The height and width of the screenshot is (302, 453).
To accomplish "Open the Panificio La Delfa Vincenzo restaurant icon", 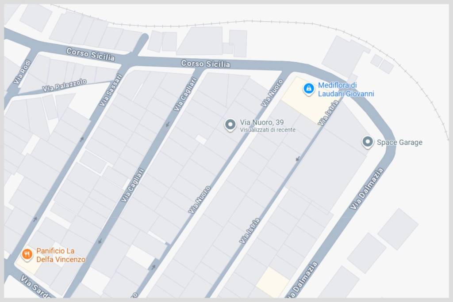I will tap(27, 255).
